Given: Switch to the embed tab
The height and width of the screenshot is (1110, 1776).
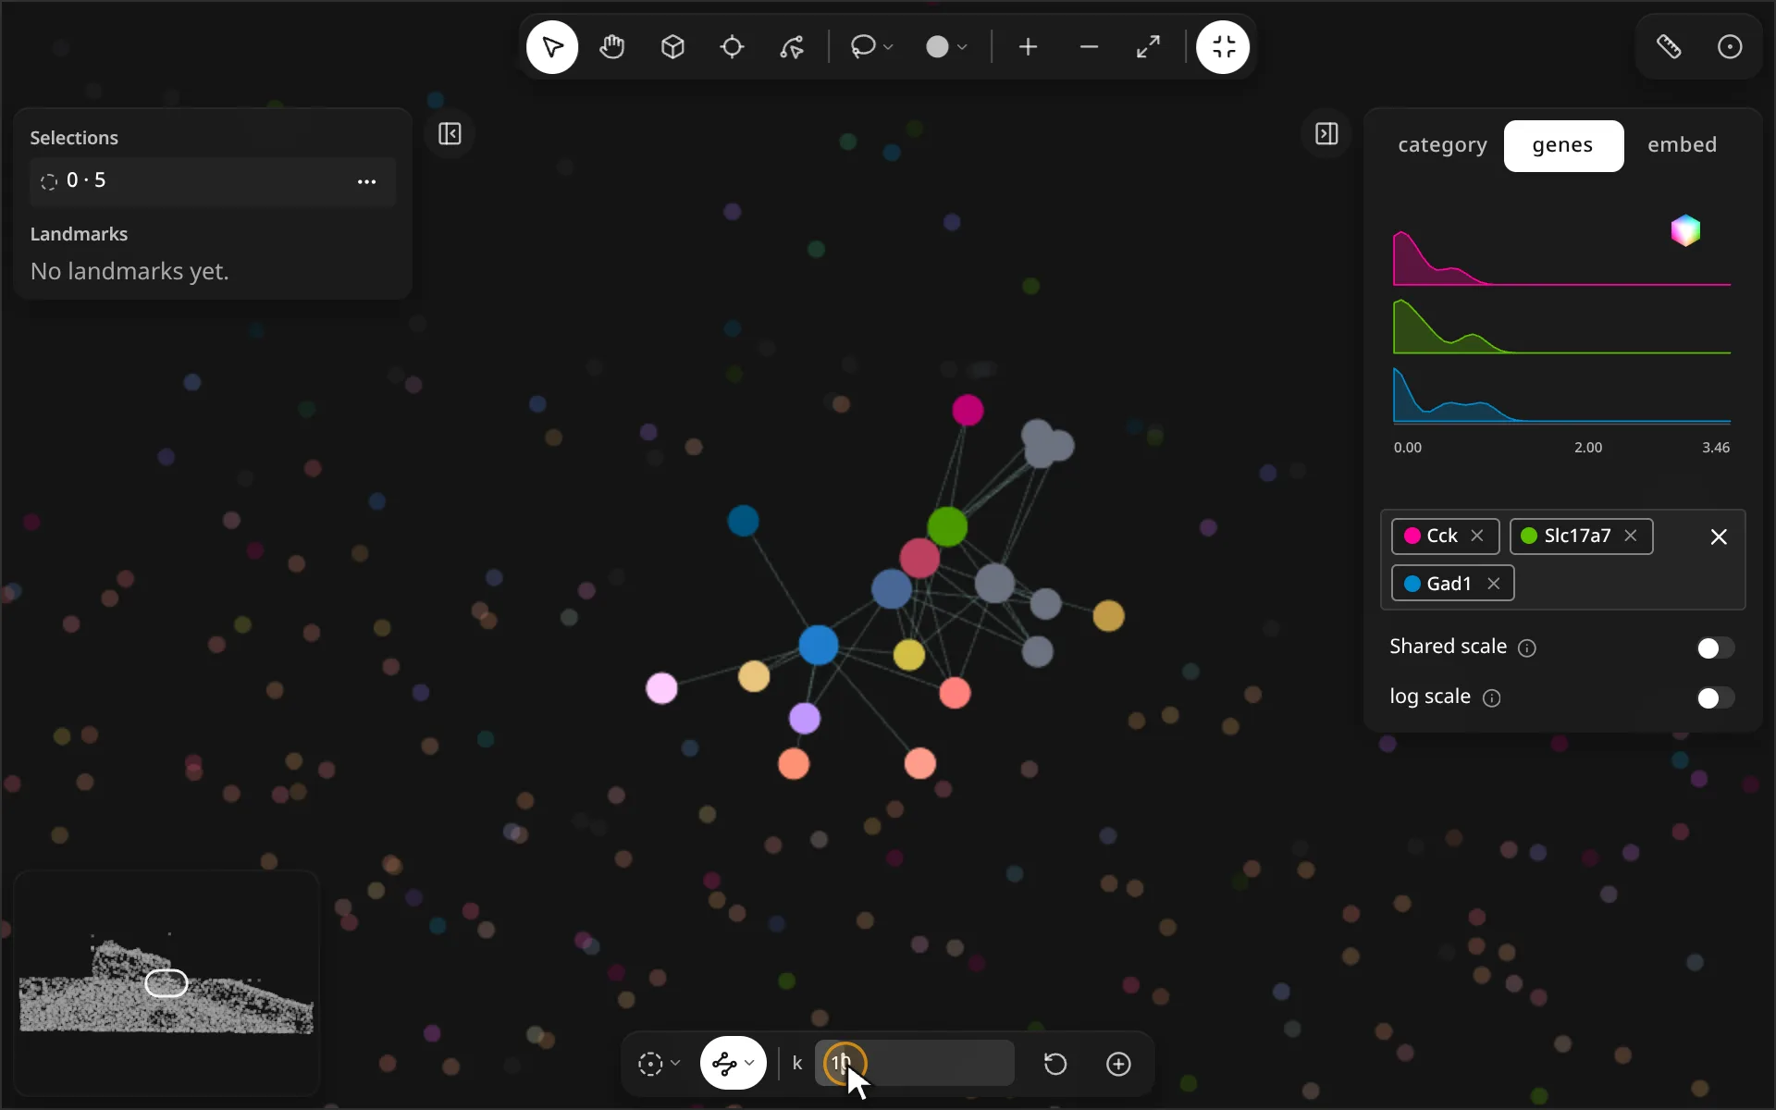Looking at the screenshot, I should tap(1682, 145).
